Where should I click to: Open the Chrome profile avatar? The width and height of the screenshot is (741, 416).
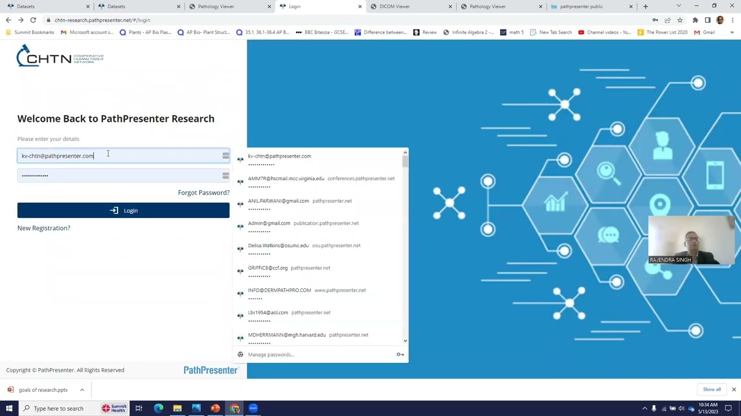click(x=720, y=20)
